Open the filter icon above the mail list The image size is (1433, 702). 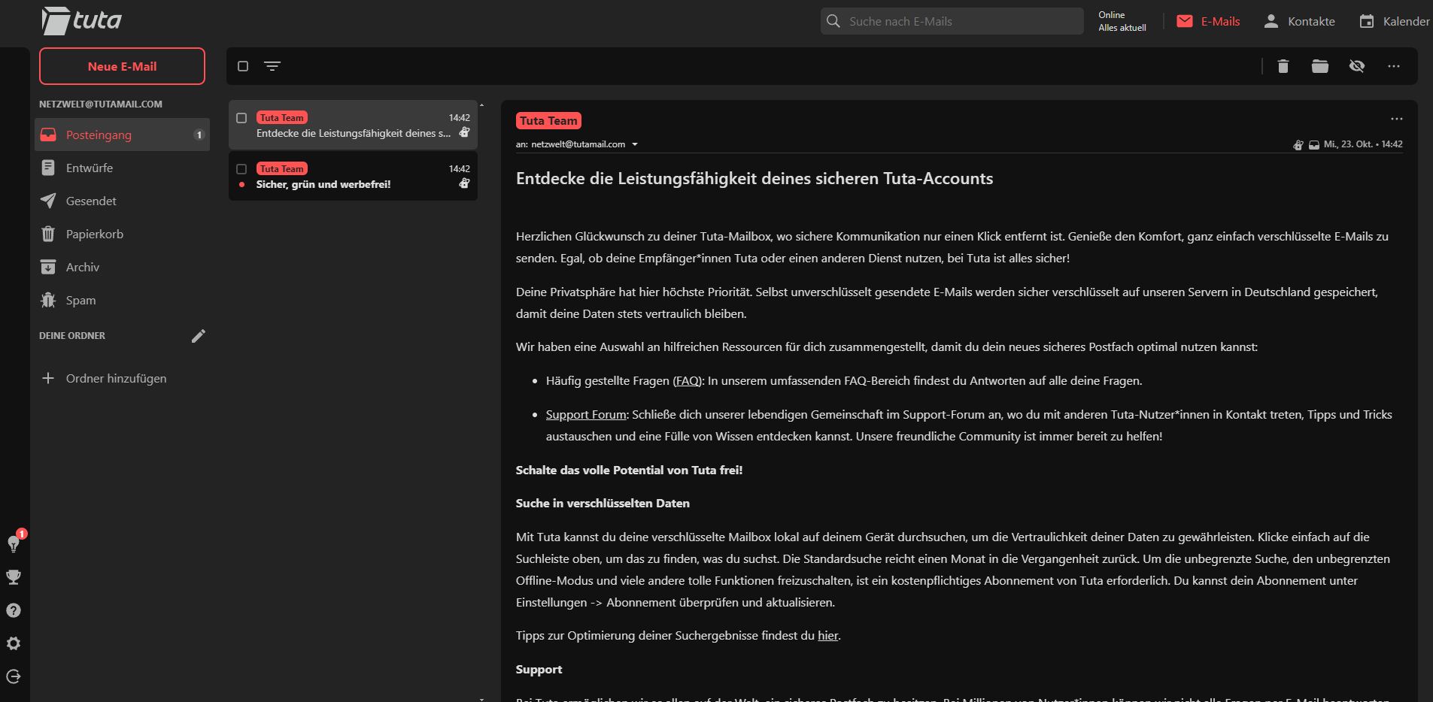pos(272,66)
